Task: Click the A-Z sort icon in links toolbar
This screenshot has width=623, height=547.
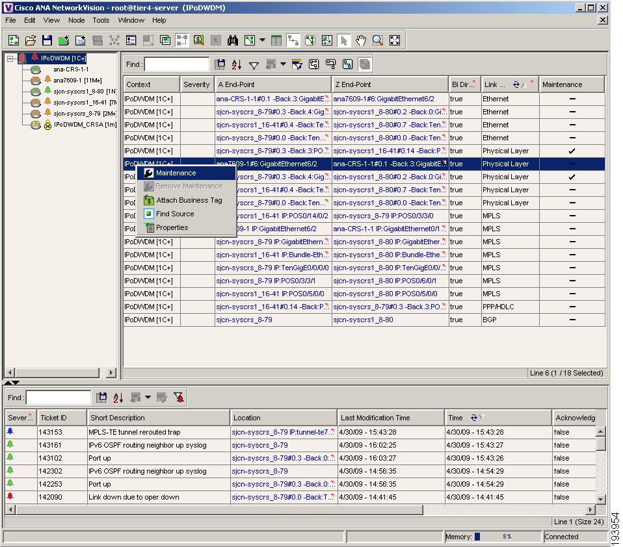Action: pyautogui.click(x=237, y=64)
